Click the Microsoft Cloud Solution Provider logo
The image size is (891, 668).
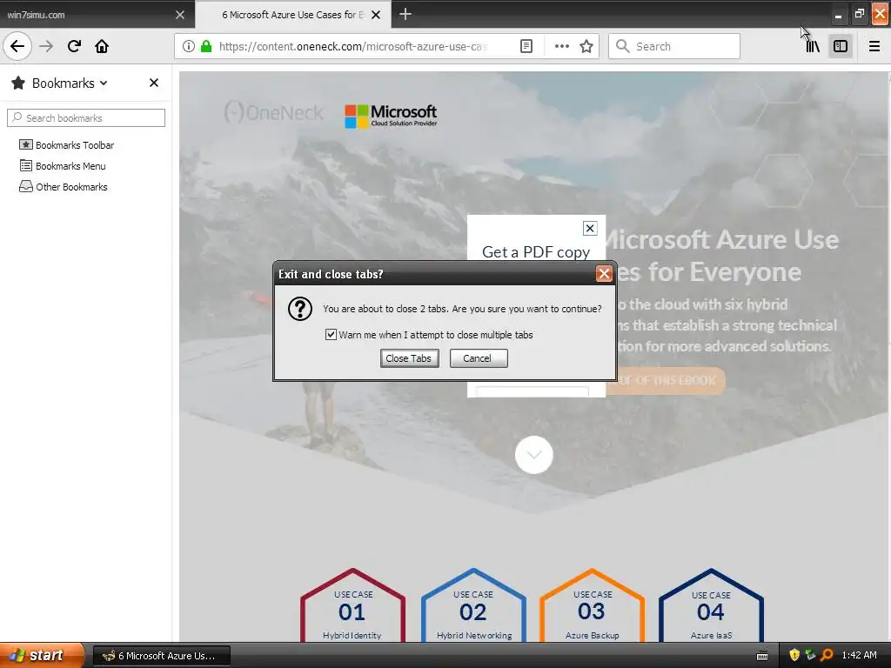coord(391,116)
